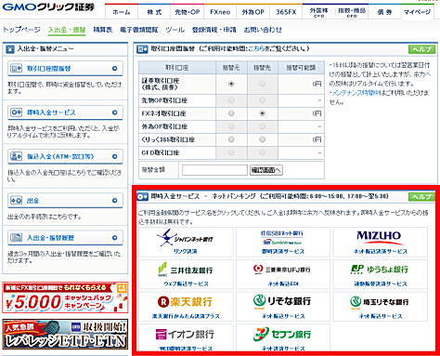Open the 外国株 CFD tab
Screen dimensions: 440x356
318,12
